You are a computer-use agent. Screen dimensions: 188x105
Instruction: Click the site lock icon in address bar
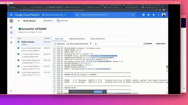coord(20,10)
